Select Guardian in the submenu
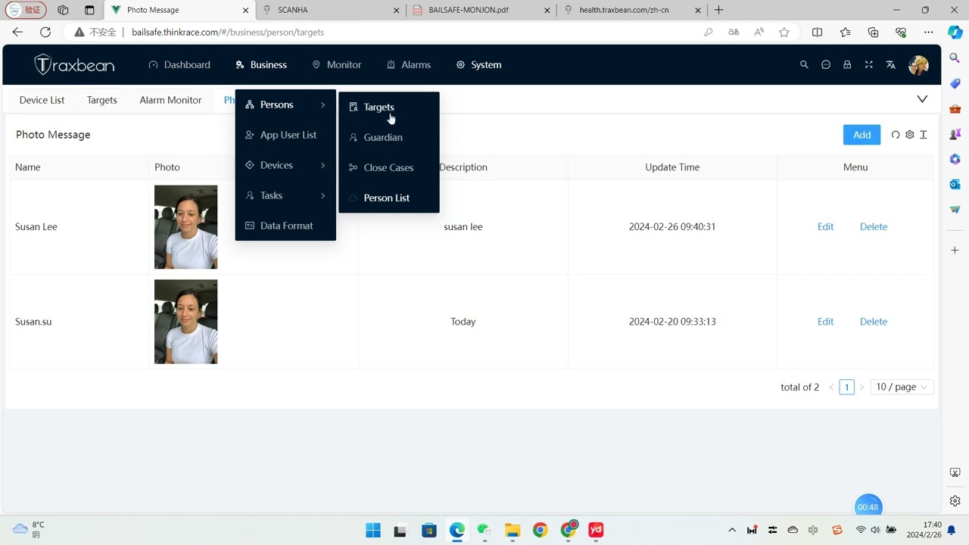 point(388,137)
